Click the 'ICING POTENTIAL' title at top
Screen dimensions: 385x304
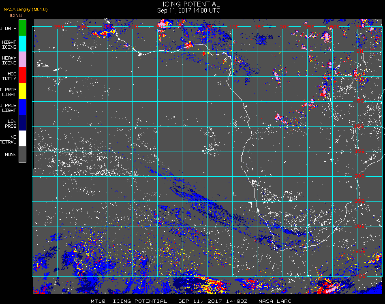coord(191,4)
